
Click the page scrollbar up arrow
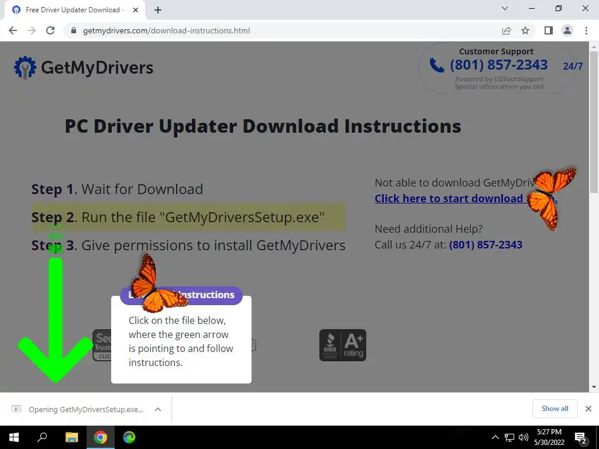pos(594,47)
